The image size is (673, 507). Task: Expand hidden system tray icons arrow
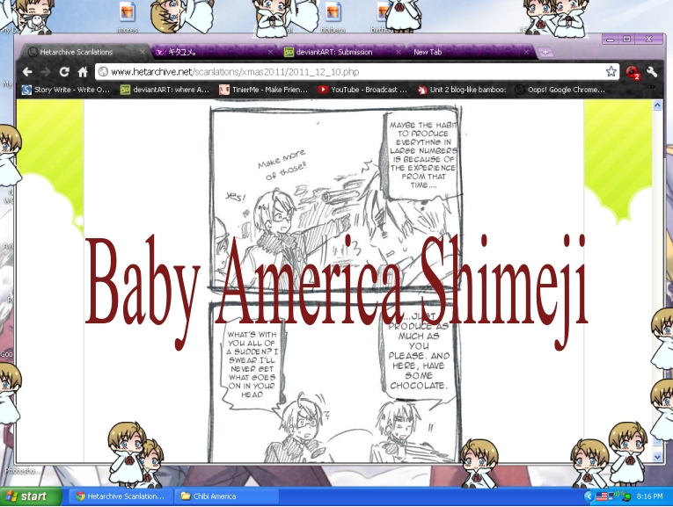pos(589,496)
